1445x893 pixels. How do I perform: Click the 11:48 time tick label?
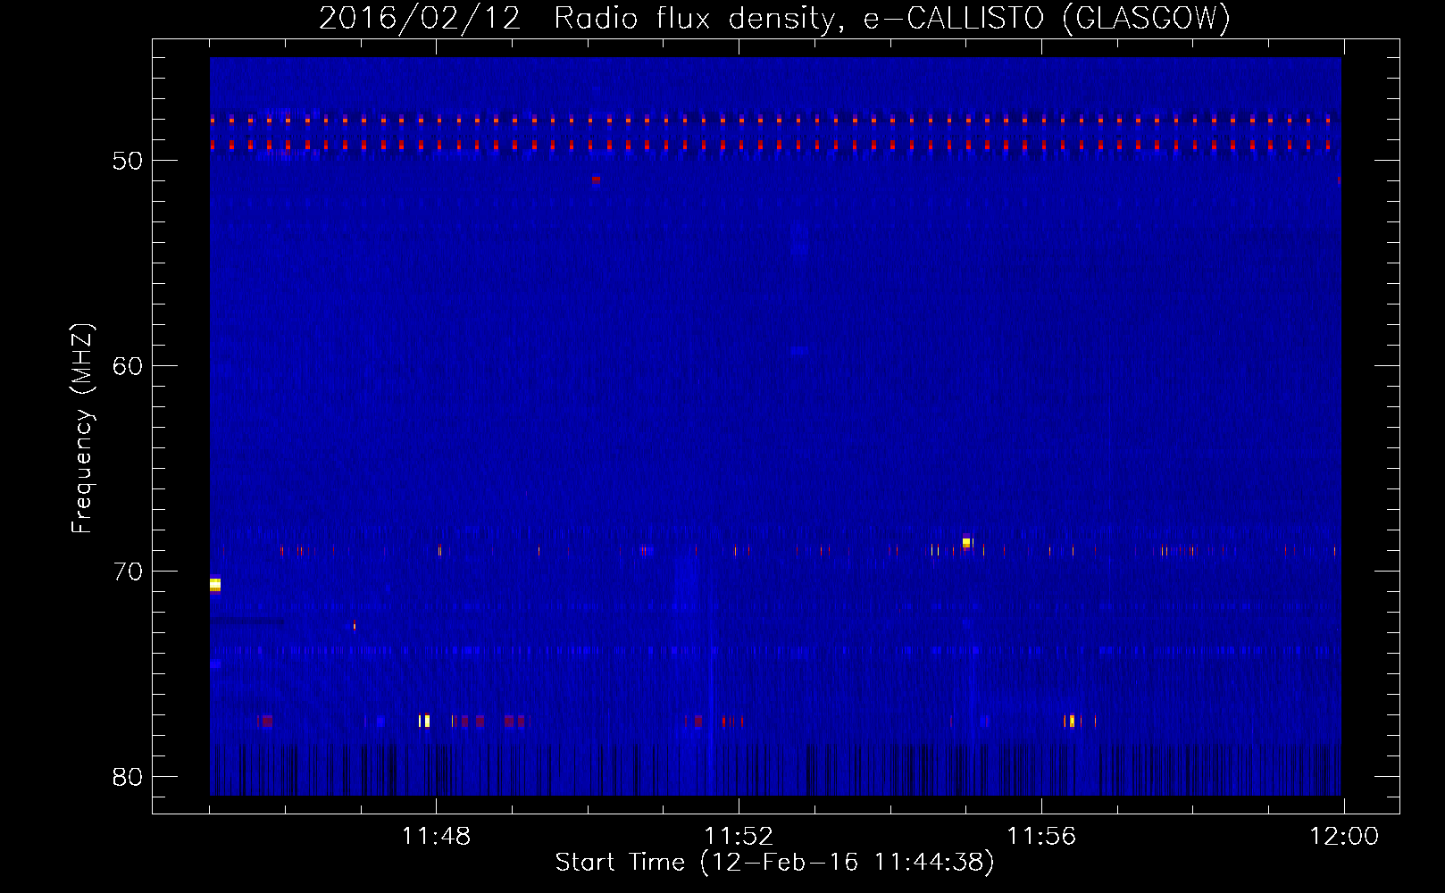(436, 837)
